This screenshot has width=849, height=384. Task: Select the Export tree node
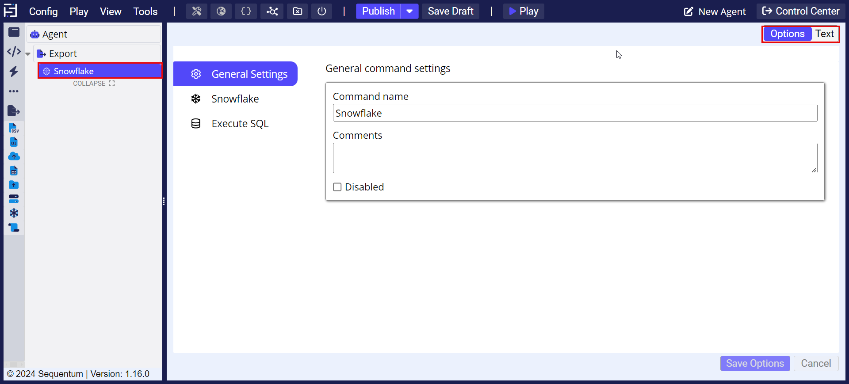[97, 53]
